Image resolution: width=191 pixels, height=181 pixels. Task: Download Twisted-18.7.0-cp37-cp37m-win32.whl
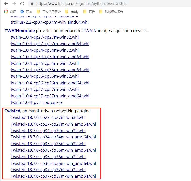coord(48,170)
